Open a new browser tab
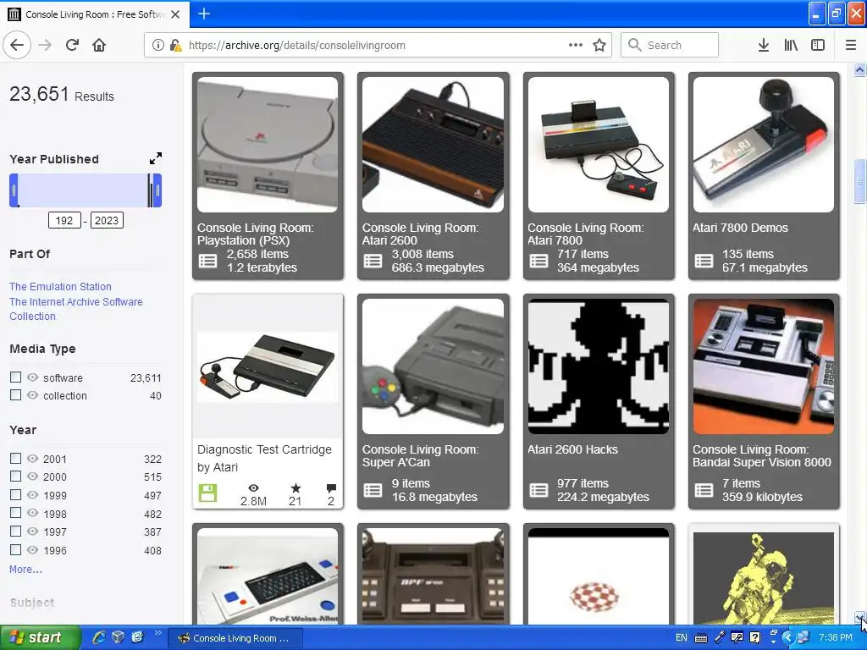Screen dimensions: 867x650 [204, 14]
